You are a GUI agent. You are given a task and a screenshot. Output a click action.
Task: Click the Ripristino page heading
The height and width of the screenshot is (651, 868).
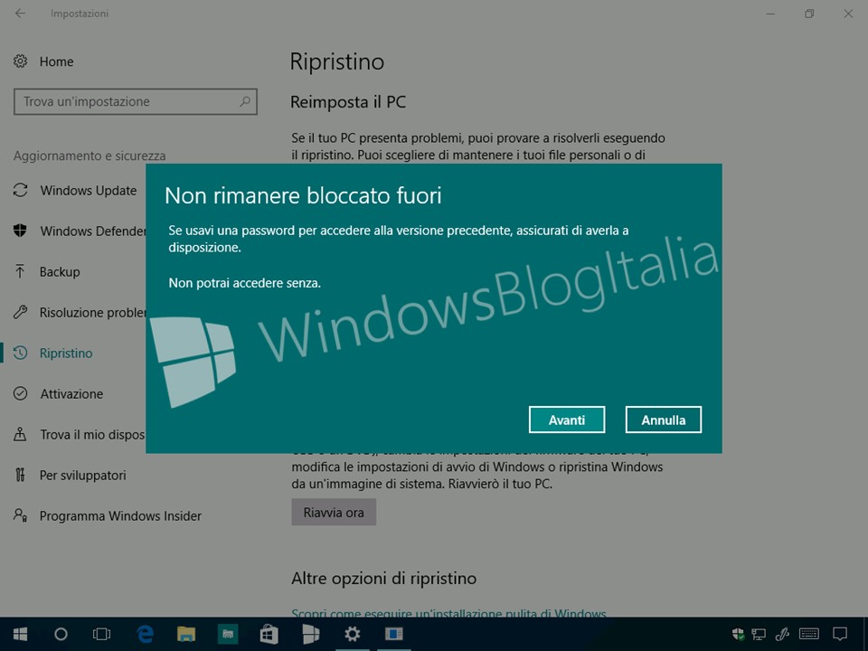tap(337, 61)
